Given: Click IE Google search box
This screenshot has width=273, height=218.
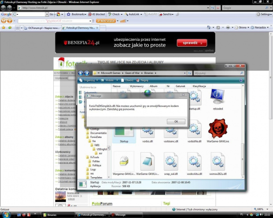Looking at the screenshot, I should pyautogui.click(x=243, y=8).
